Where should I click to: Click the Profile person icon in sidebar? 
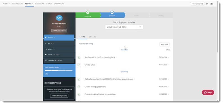(x=46, y=38)
